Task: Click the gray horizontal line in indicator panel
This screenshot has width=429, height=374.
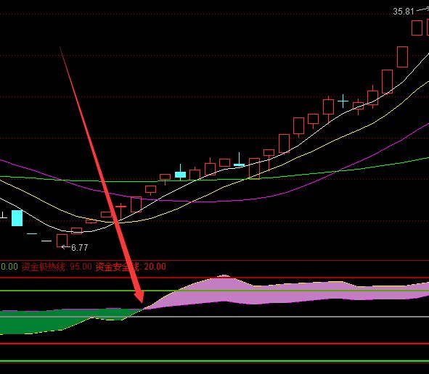Action: 215,317
